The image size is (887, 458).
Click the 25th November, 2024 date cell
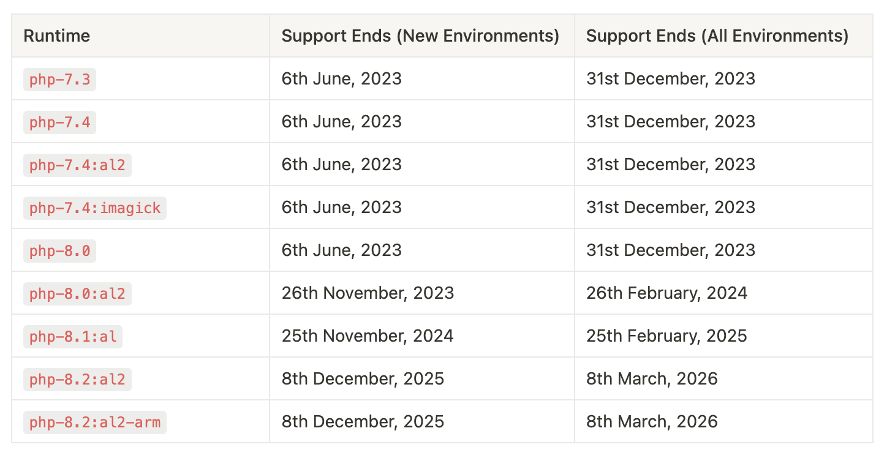(368, 336)
